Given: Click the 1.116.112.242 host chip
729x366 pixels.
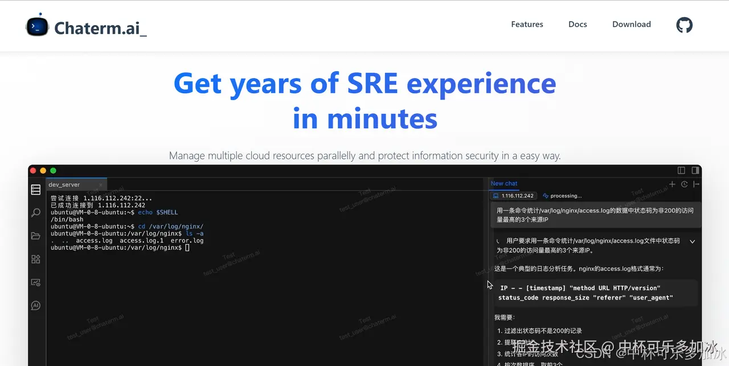Looking at the screenshot, I should point(513,196).
